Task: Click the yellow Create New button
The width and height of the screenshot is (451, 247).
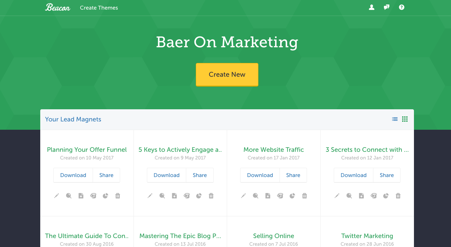Action: click(x=227, y=74)
